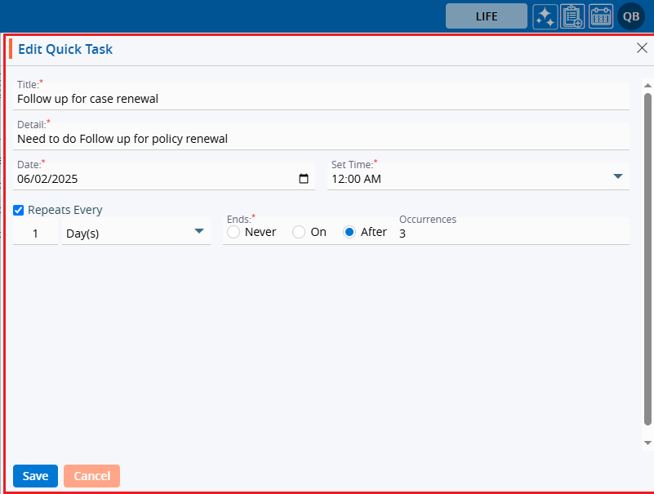
Task: Save the quick task
Action: [35, 476]
